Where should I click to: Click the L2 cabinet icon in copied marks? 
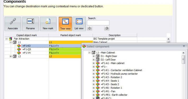15,56
